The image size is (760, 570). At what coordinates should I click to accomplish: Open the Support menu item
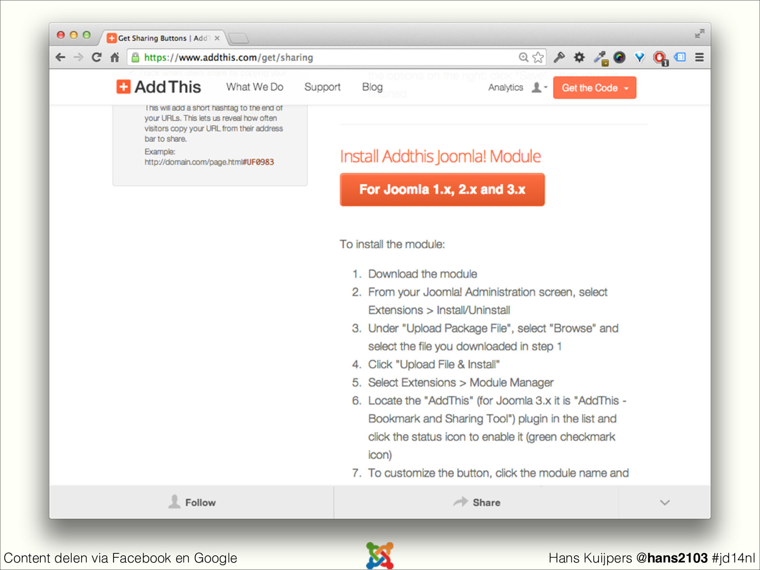tap(323, 87)
